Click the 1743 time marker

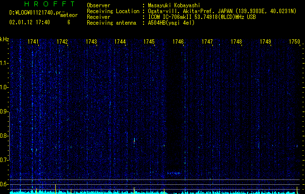pyautogui.click(x=91, y=41)
